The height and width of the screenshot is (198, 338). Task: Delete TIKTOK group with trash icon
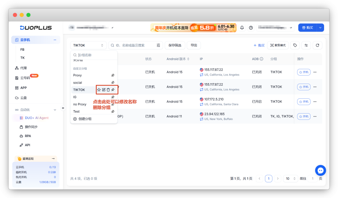(x=108, y=90)
